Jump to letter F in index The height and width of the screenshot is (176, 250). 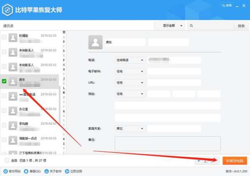click(64, 60)
